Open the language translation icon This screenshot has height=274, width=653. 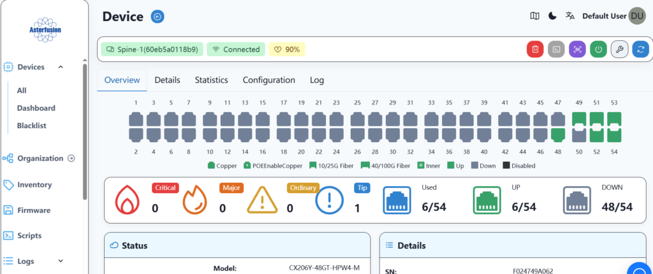point(570,16)
